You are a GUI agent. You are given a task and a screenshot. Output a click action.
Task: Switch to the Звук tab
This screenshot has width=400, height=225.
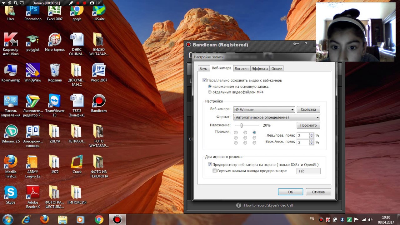pyautogui.click(x=203, y=68)
